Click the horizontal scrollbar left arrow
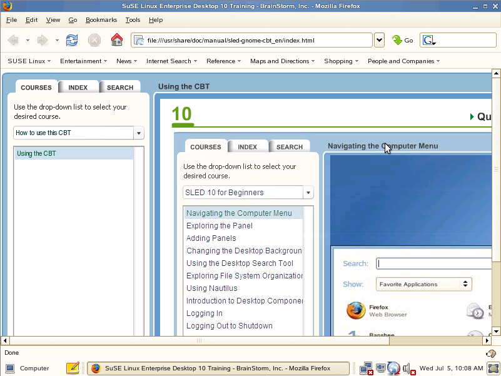 click(5, 340)
